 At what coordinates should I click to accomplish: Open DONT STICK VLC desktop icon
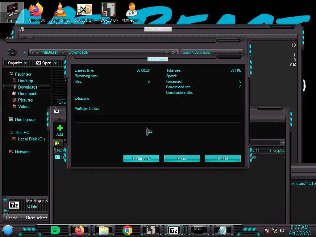(60, 12)
